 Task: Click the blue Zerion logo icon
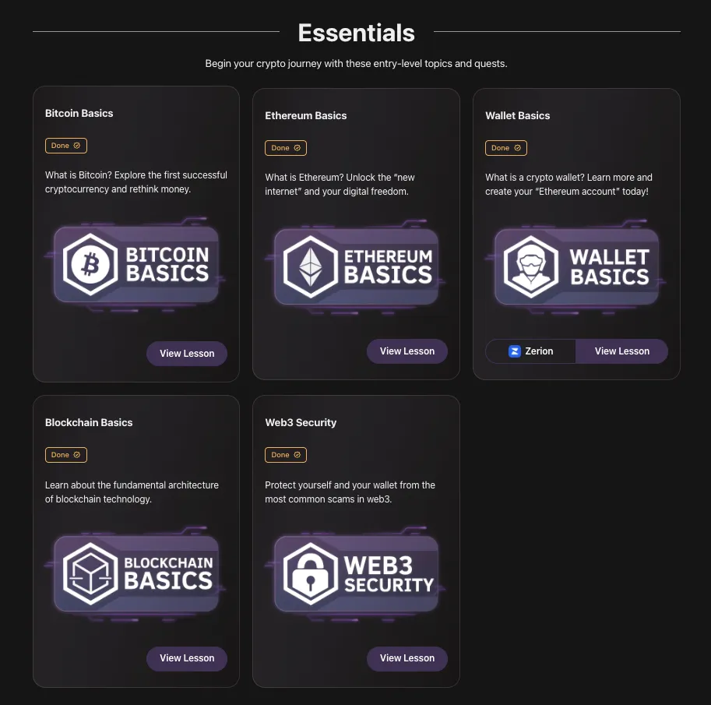point(515,351)
